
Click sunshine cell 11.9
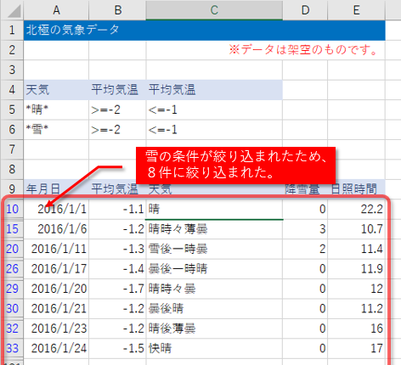click(x=356, y=269)
